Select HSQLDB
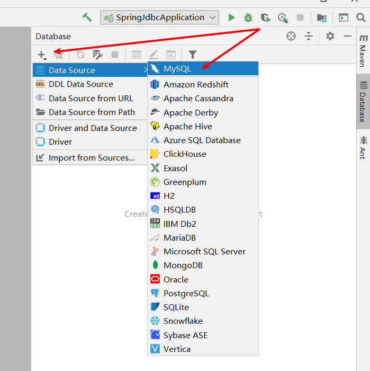Viewport: 370px width, 371px height. tap(203, 210)
